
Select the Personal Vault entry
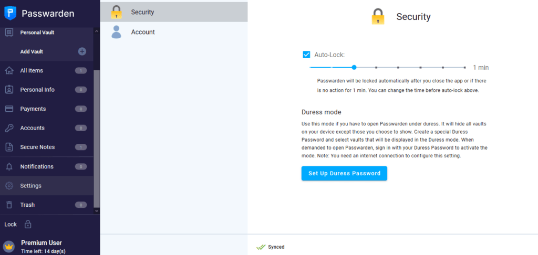47,33
